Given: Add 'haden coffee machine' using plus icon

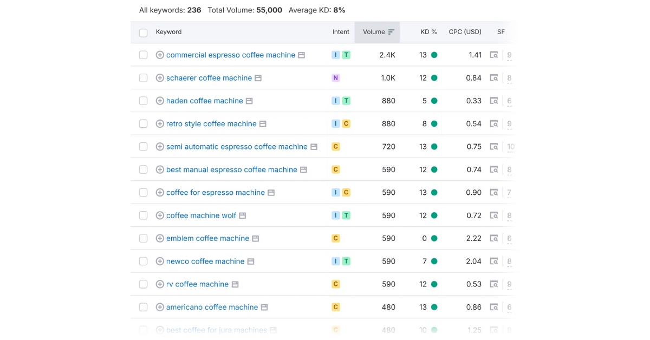Looking at the screenshot, I should click(x=160, y=101).
